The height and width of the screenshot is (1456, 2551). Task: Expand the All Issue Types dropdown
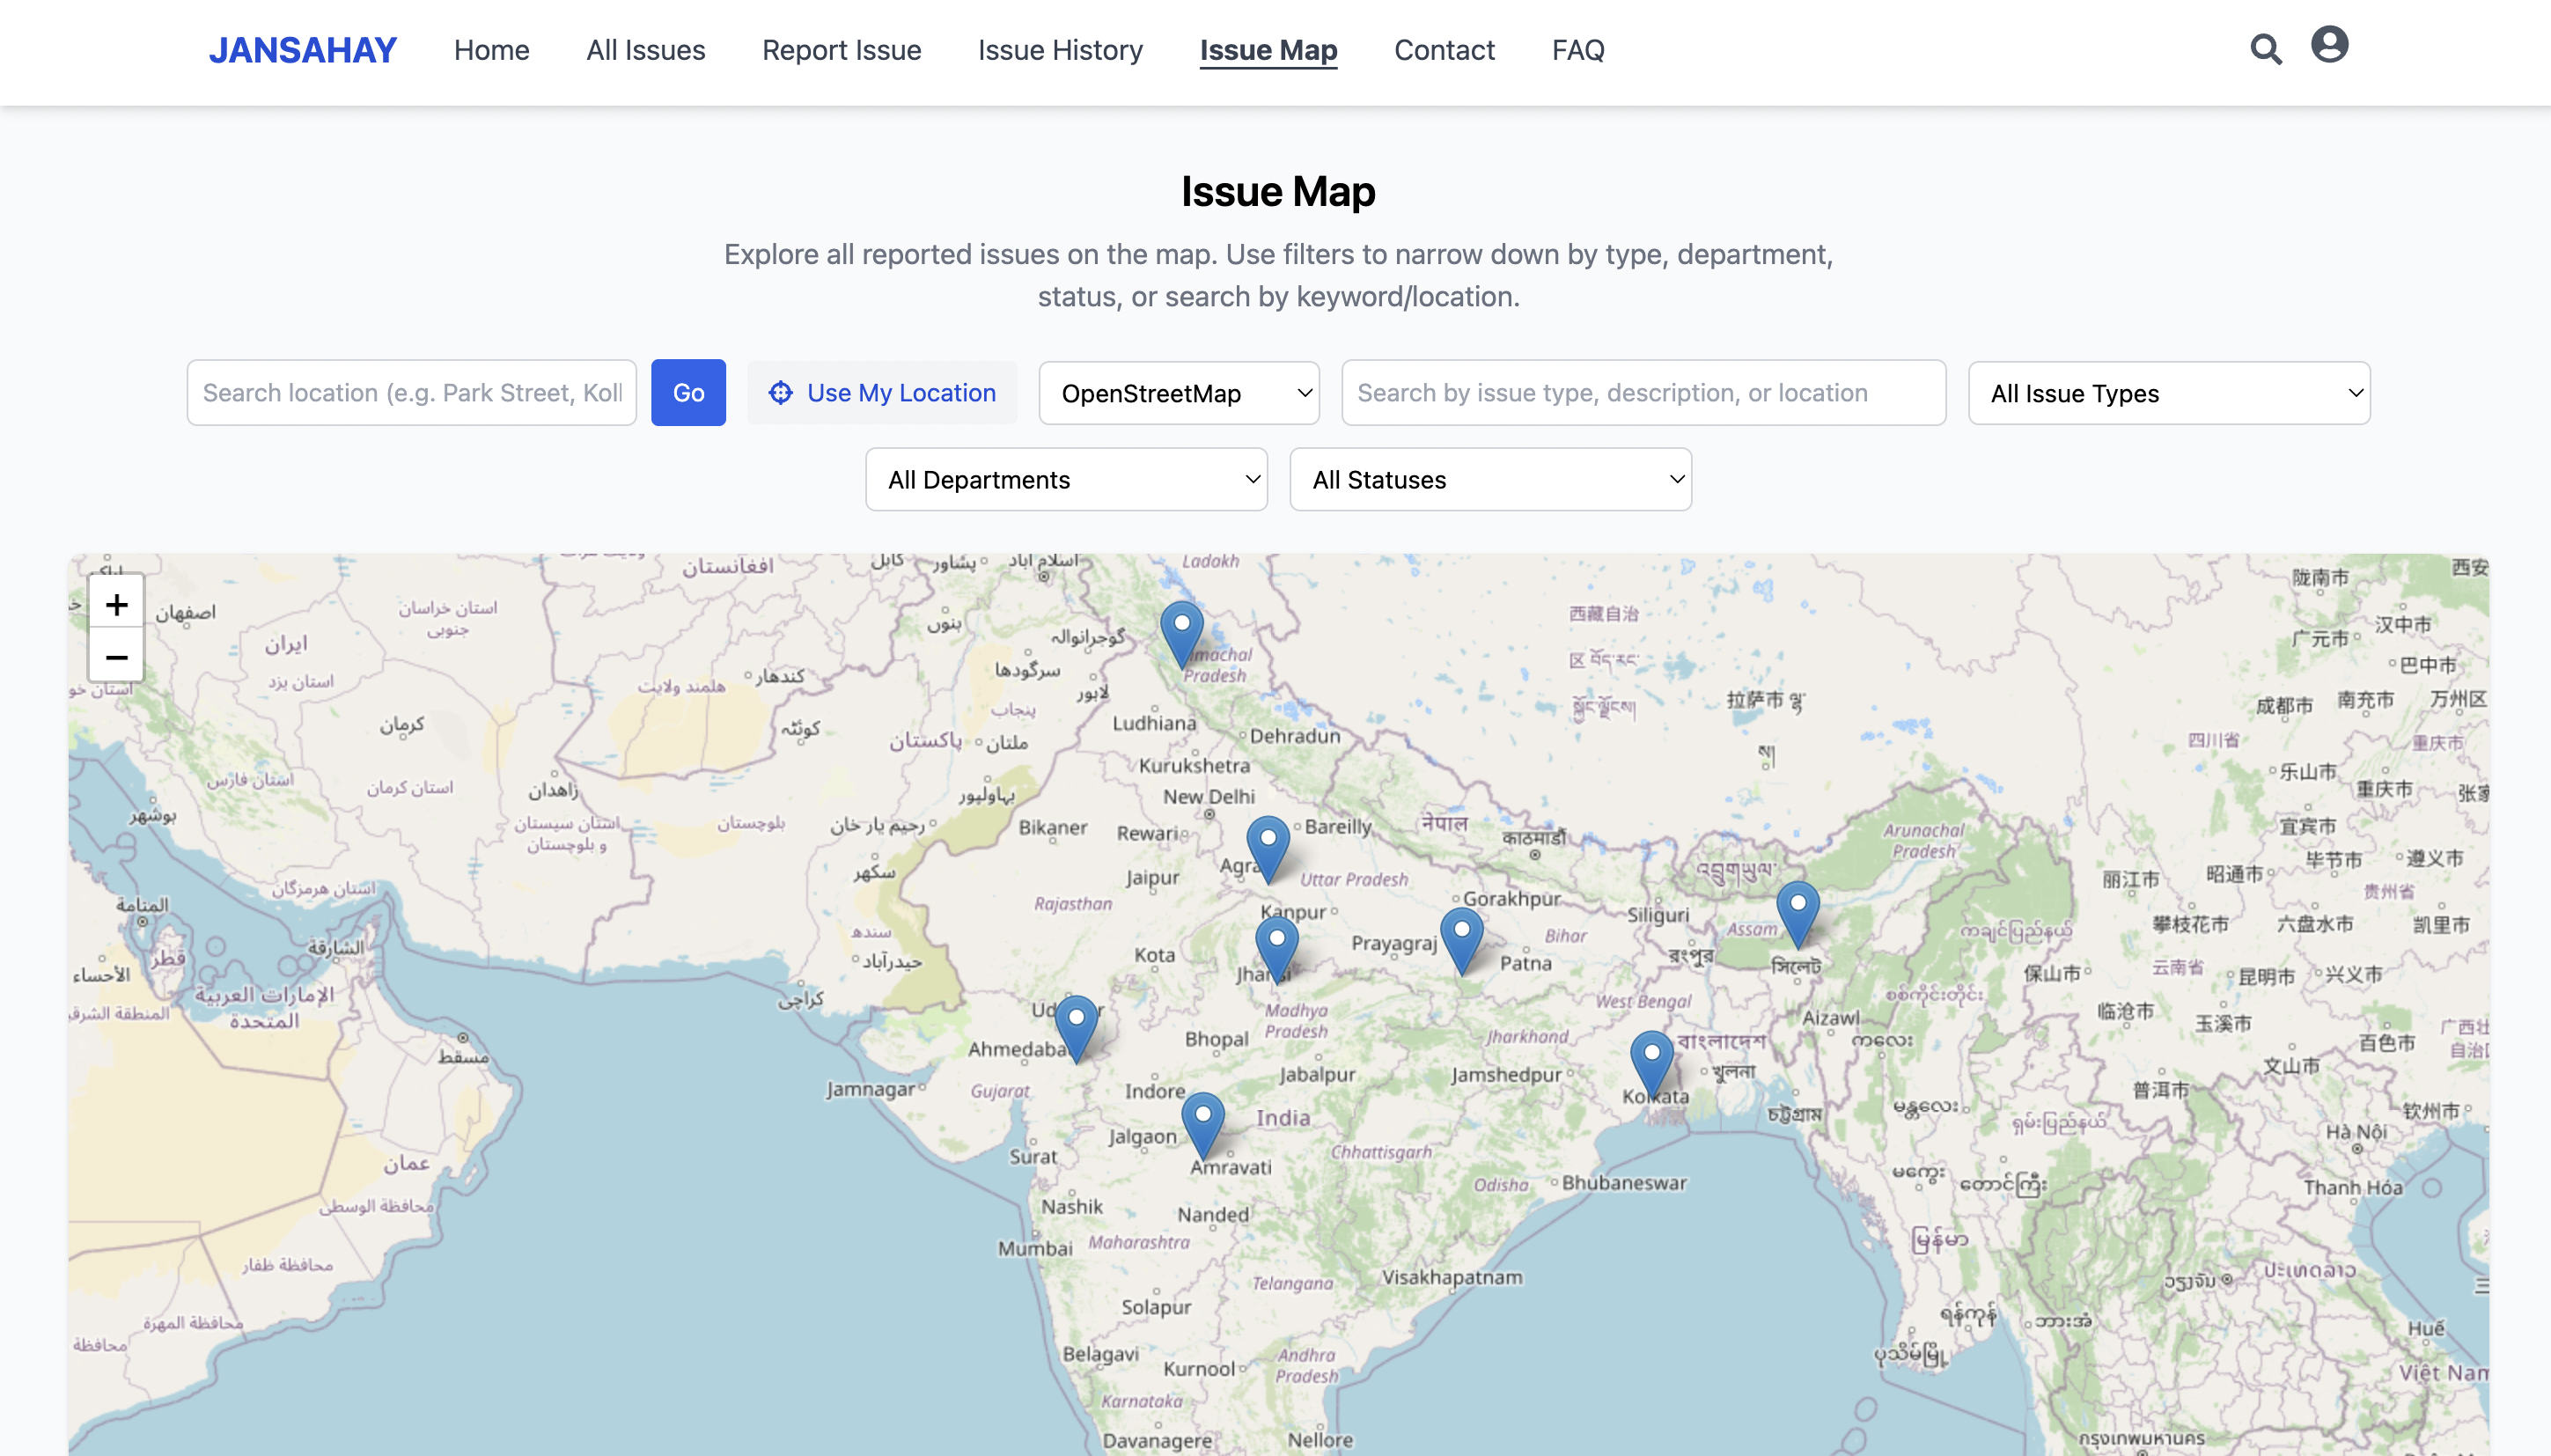(2168, 393)
